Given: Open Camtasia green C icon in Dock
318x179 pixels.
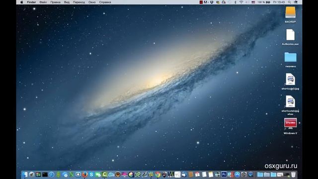Looking at the screenshot, I should coord(104,175).
